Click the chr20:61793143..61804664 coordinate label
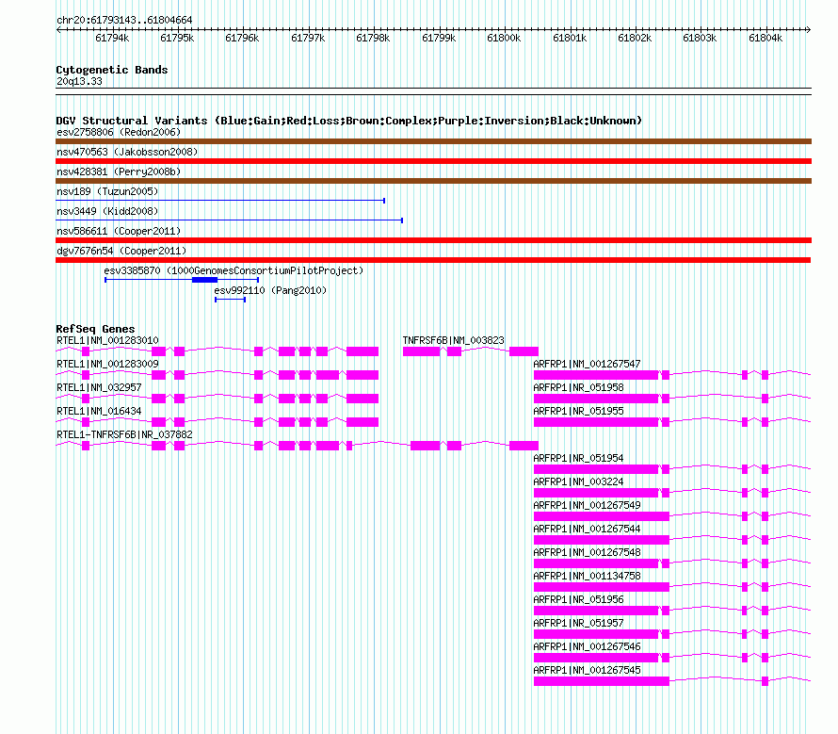 point(124,20)
